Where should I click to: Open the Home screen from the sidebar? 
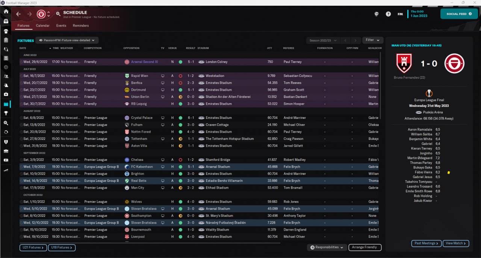point(6,11)
